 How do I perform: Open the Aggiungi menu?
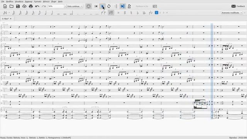click(x=29, y=2)
